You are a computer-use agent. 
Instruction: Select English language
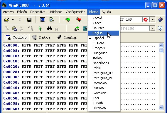104,33
